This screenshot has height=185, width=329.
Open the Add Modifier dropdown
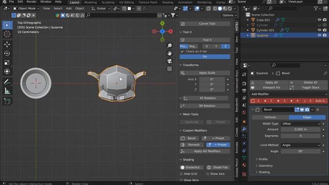[289, 94]
